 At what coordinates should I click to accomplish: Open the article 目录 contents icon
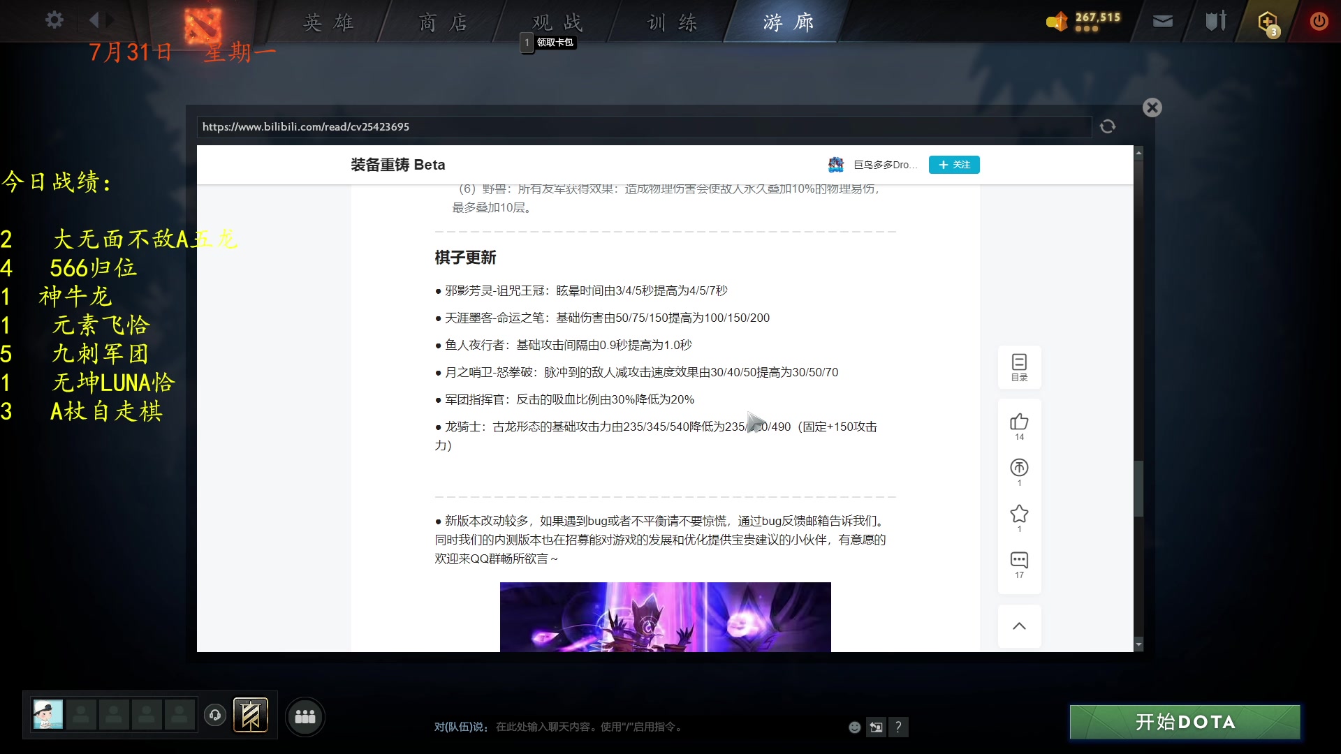(x=1019, y=367)
